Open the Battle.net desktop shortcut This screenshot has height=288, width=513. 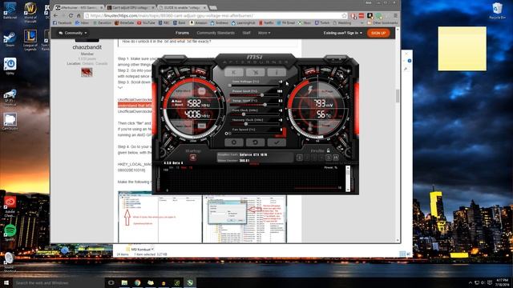pos(10,10)
